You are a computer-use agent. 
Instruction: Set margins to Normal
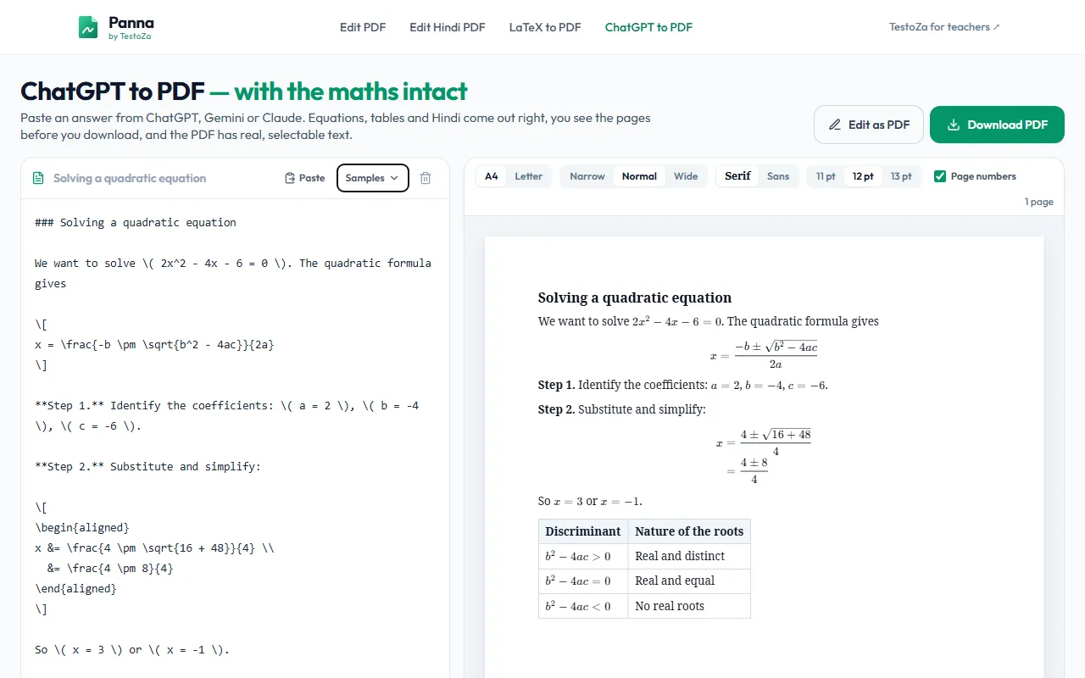click(639, 176)
